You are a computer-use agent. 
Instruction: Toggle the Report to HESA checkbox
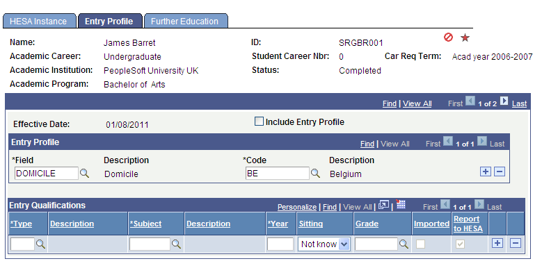click(460, 244)
